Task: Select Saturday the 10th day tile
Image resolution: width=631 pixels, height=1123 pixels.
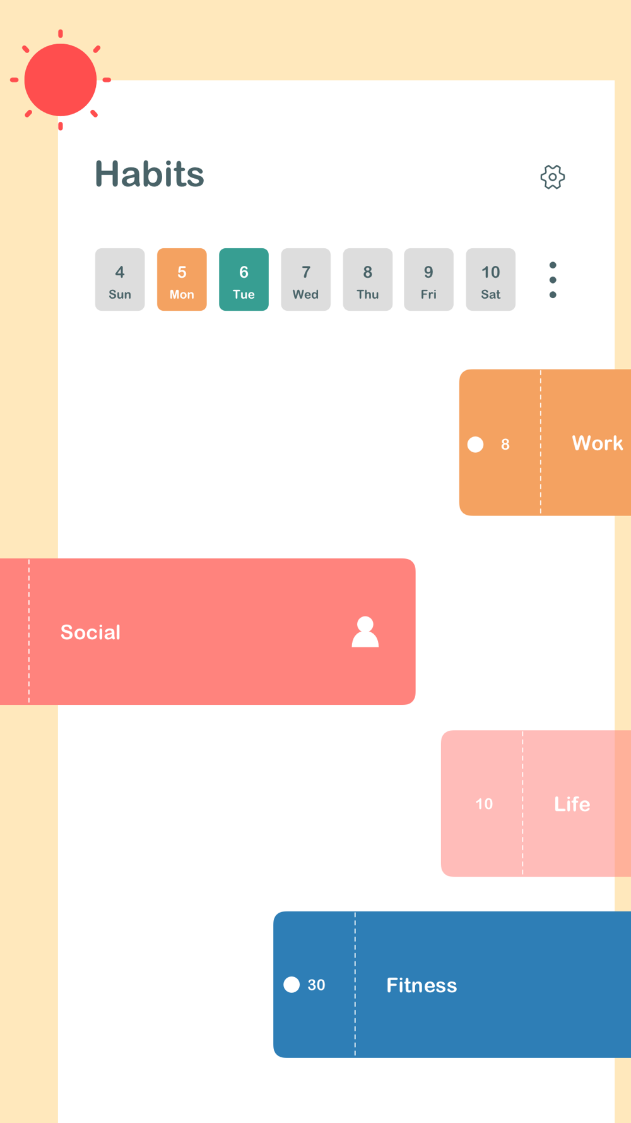Action: click(490, 279)
